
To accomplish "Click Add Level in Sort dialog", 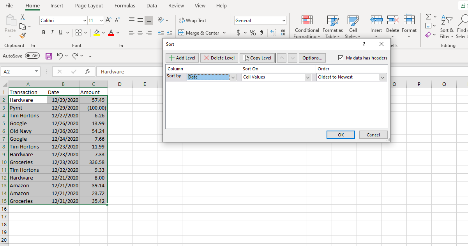I will (x=182, y=58).
